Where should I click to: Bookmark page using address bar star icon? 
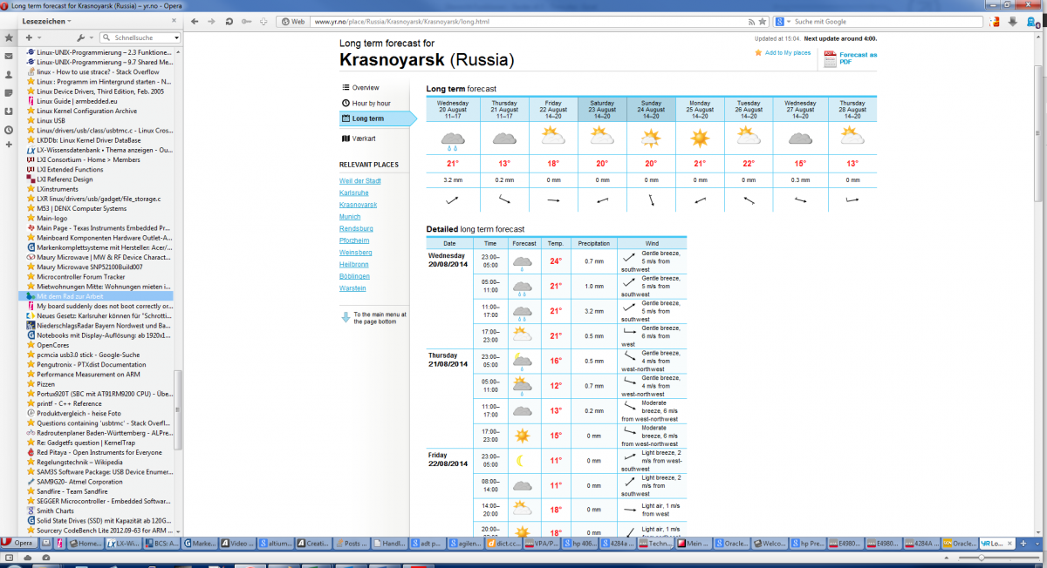[764, 21]
